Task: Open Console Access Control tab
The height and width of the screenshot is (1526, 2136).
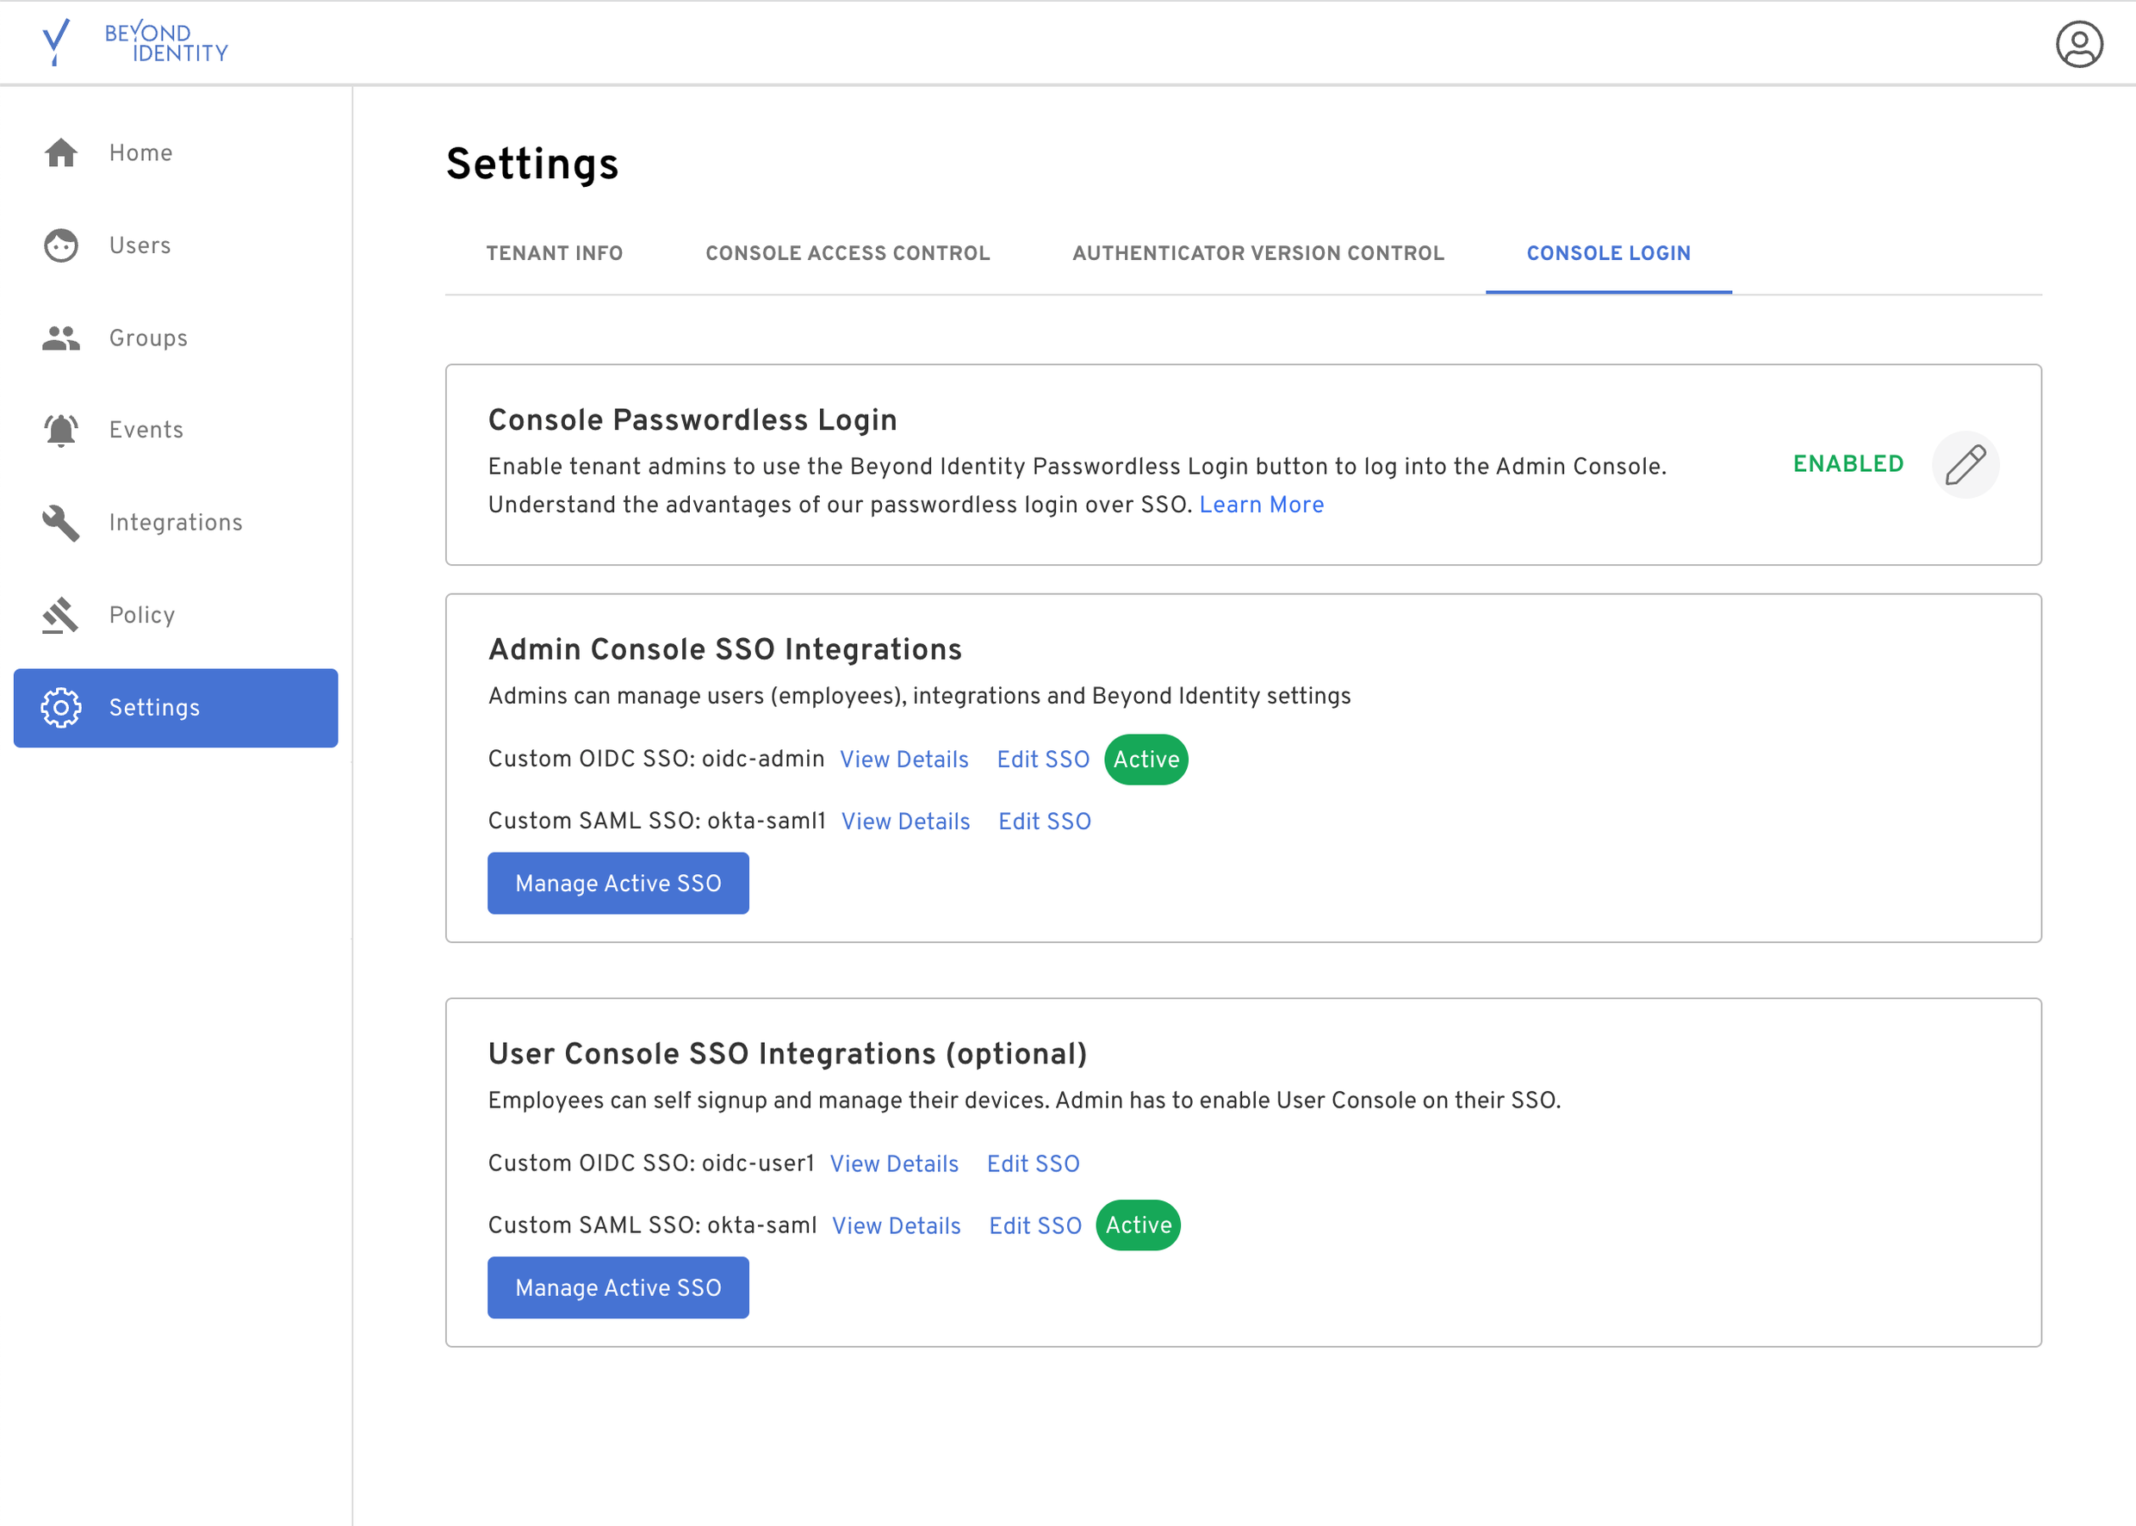Action: [847, 253]
